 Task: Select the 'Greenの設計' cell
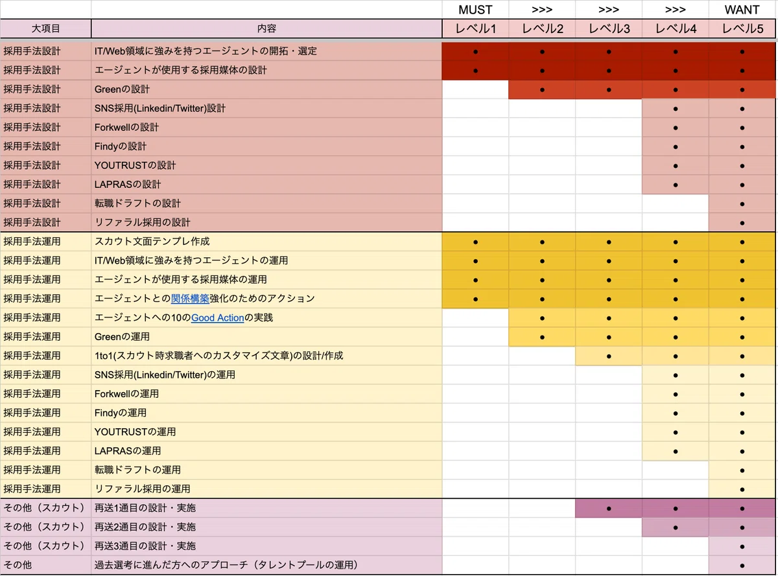266,89
